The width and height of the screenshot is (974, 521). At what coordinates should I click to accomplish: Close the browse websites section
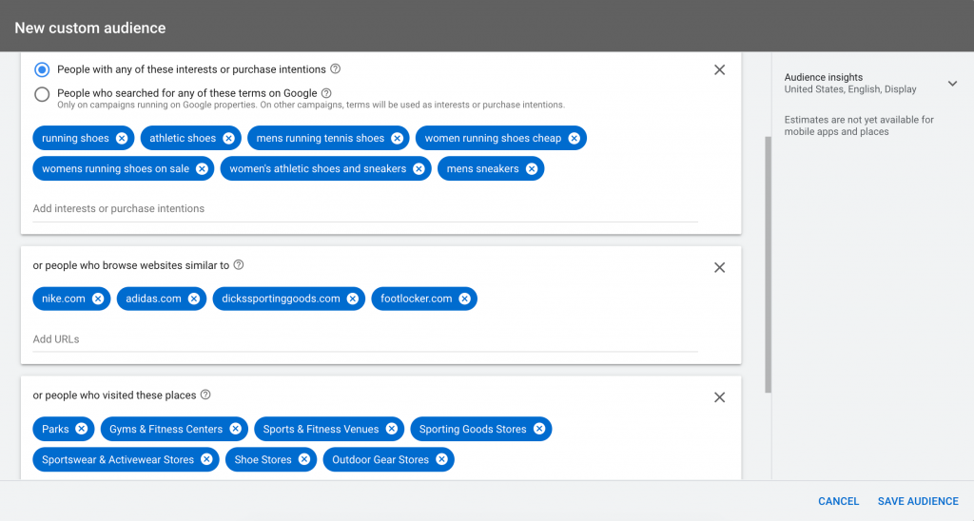pos(719,268)
